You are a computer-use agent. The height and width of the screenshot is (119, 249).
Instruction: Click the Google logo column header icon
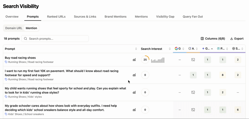(x=176, y=49)
